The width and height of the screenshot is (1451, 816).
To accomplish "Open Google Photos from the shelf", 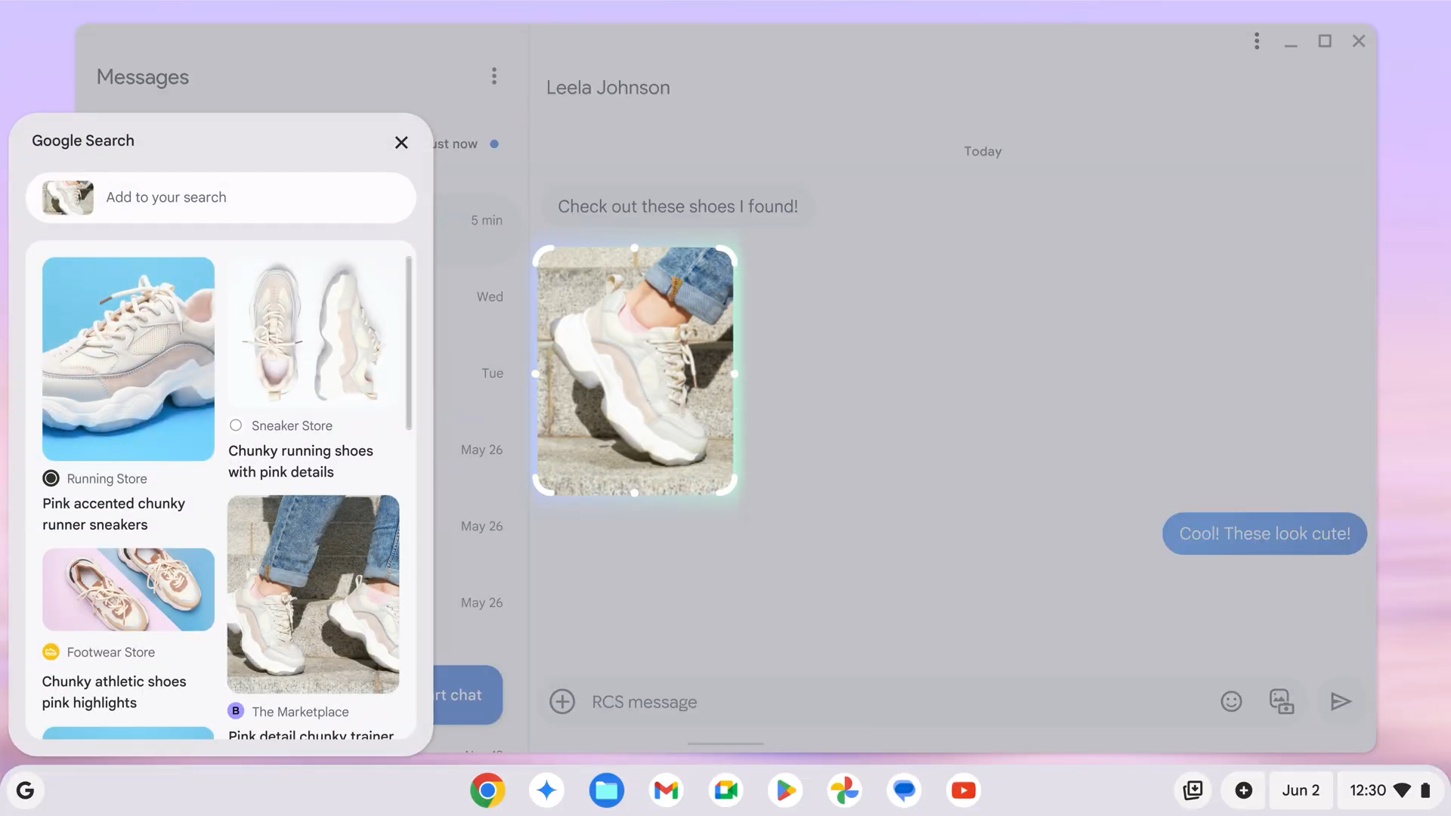I will [x=844, y=790].
